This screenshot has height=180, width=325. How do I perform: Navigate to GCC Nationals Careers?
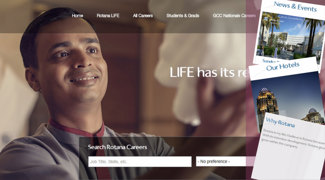[x=234, y=16]
